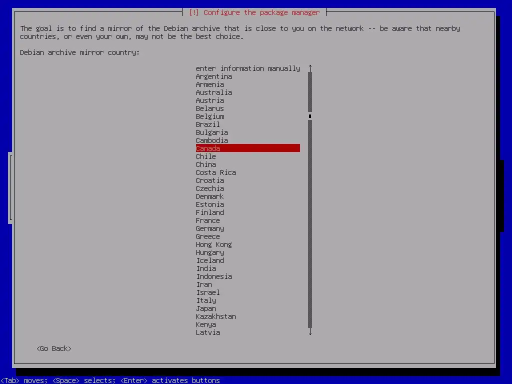
Task: Select China as mirror country
Action: (x=248, y=164)
